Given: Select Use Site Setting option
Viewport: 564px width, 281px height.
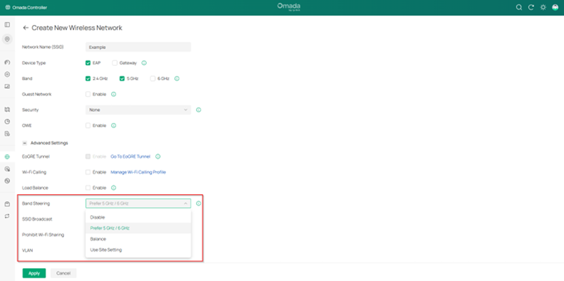Looking at the screenshot, I should [138, 250].
